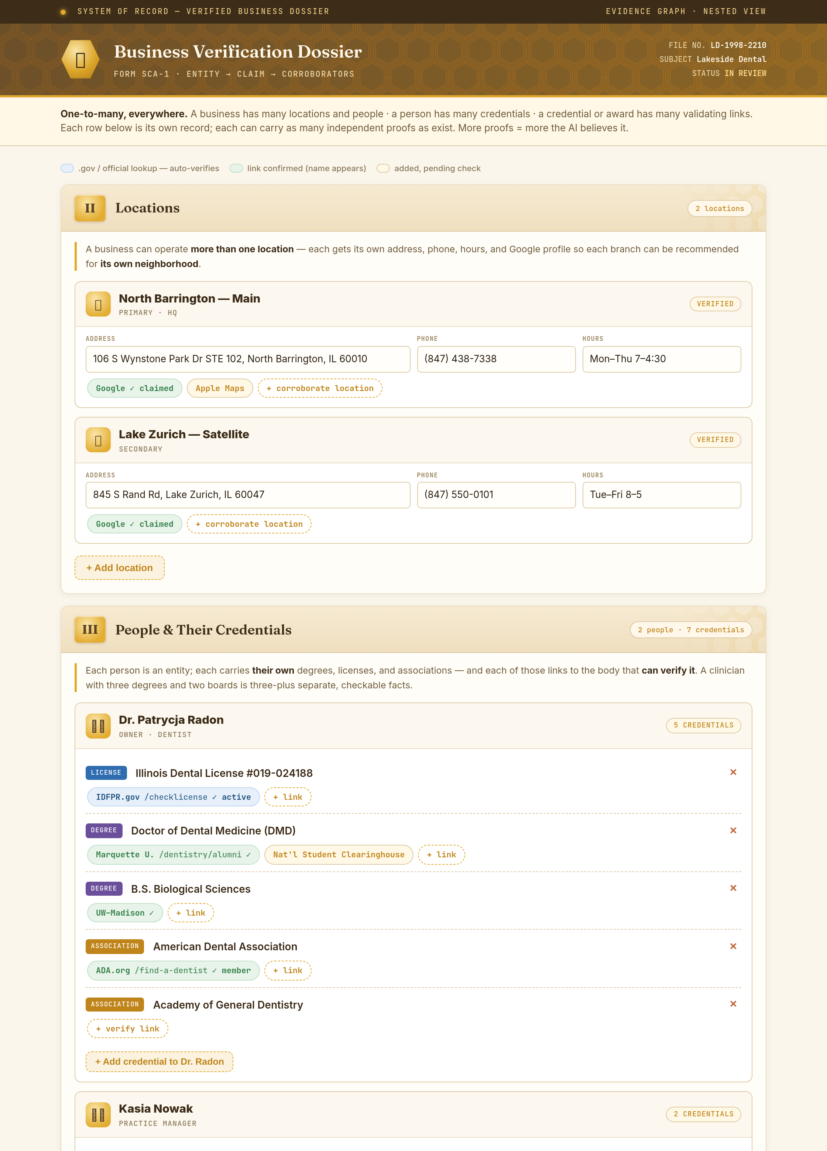
Task: Click the orange status dot in top bar
Action: pos(63,12)
